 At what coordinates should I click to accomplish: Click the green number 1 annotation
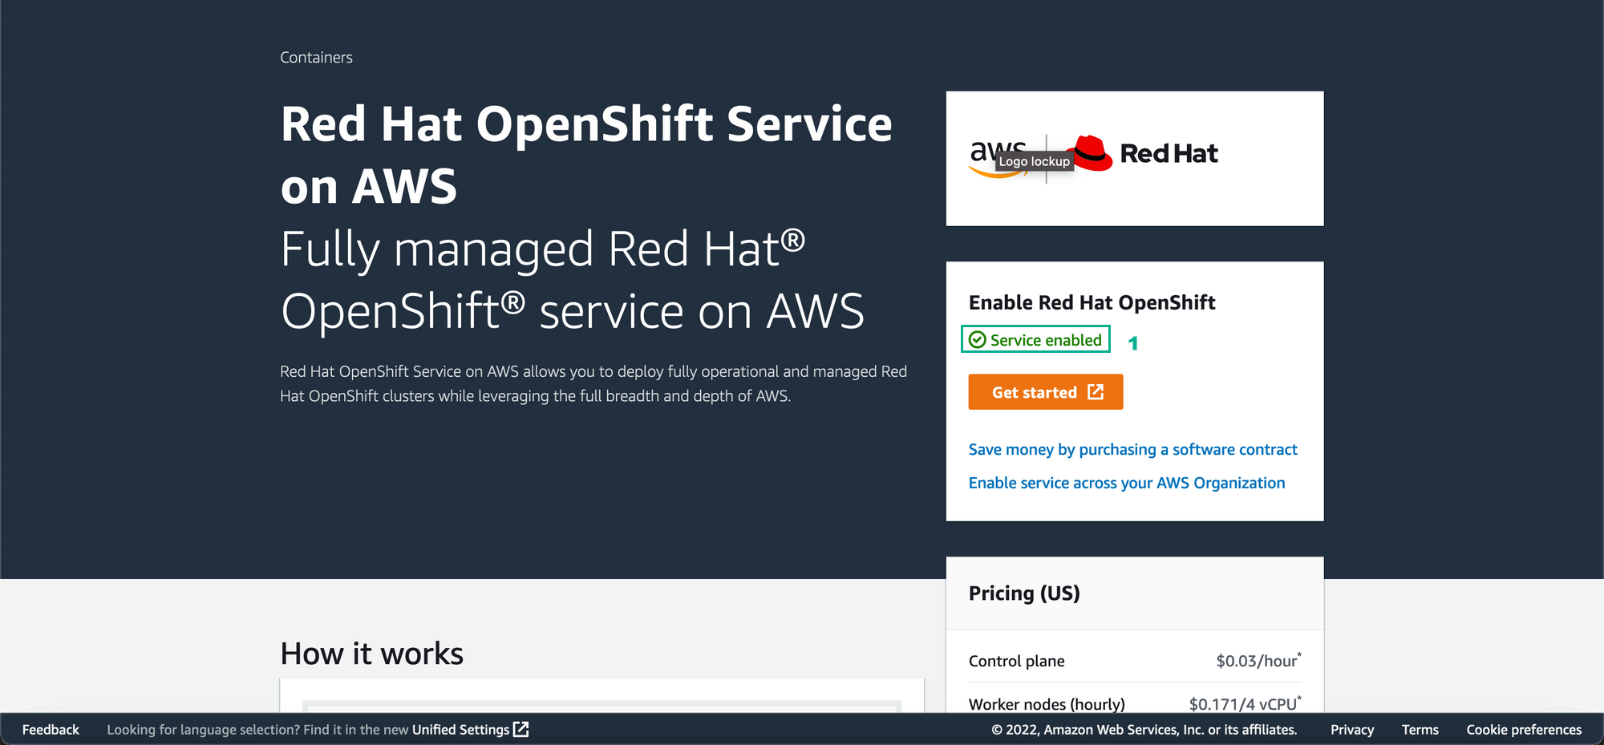tap(1132, 343)
